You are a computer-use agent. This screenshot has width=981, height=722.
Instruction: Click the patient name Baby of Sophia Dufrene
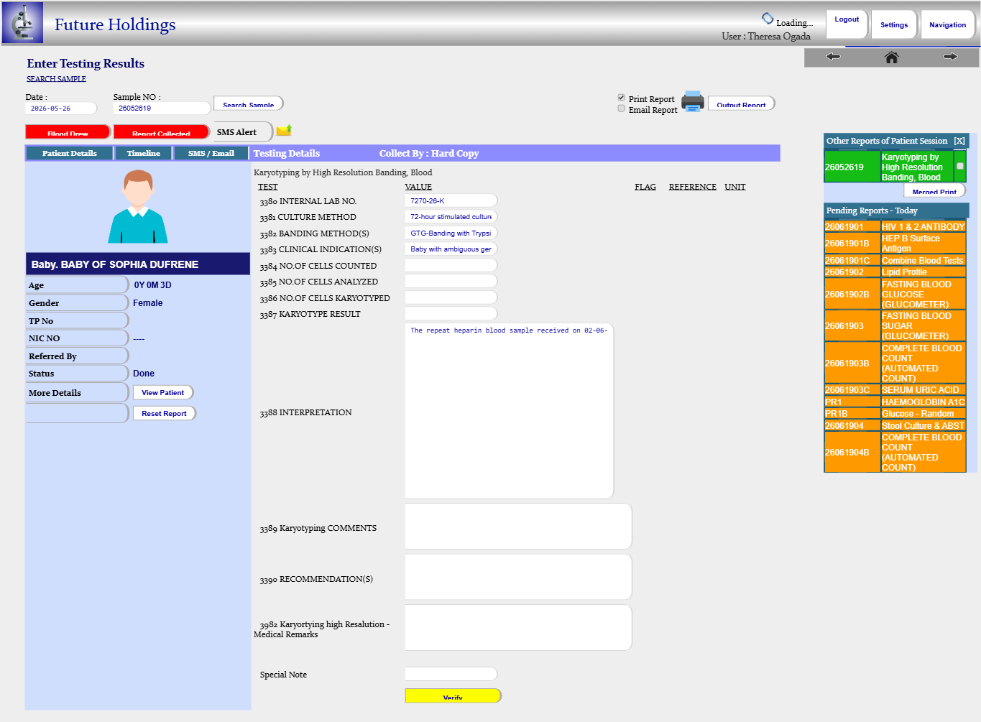click(115, 264)
